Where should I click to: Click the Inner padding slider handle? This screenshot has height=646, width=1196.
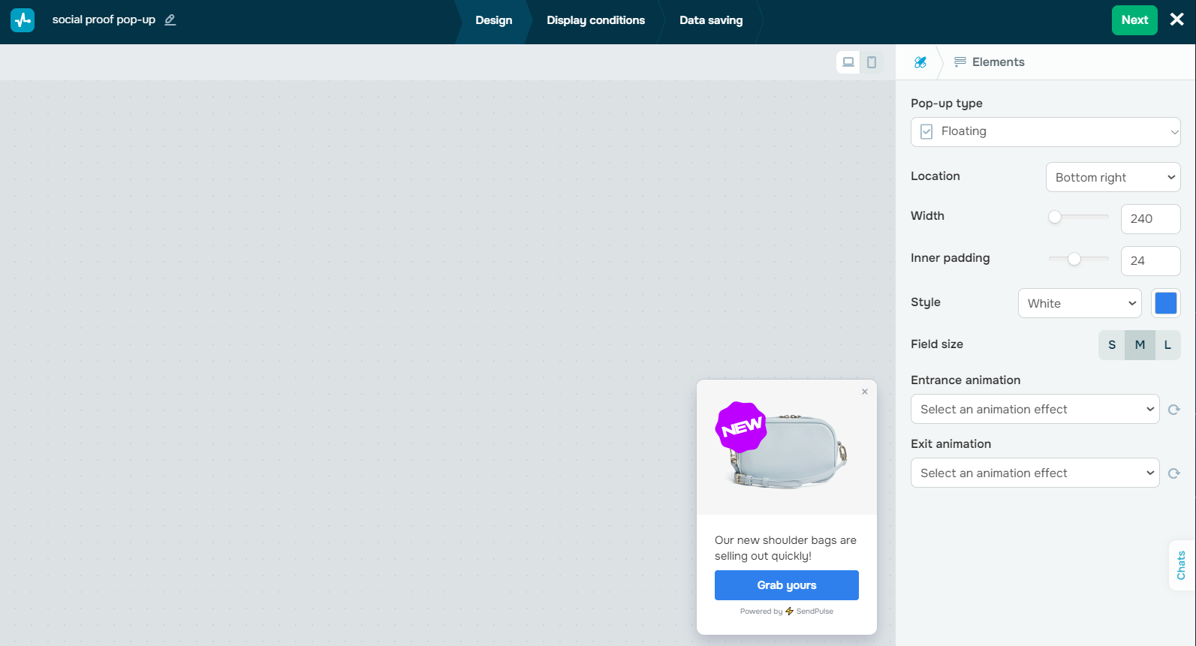point(1074,259)
